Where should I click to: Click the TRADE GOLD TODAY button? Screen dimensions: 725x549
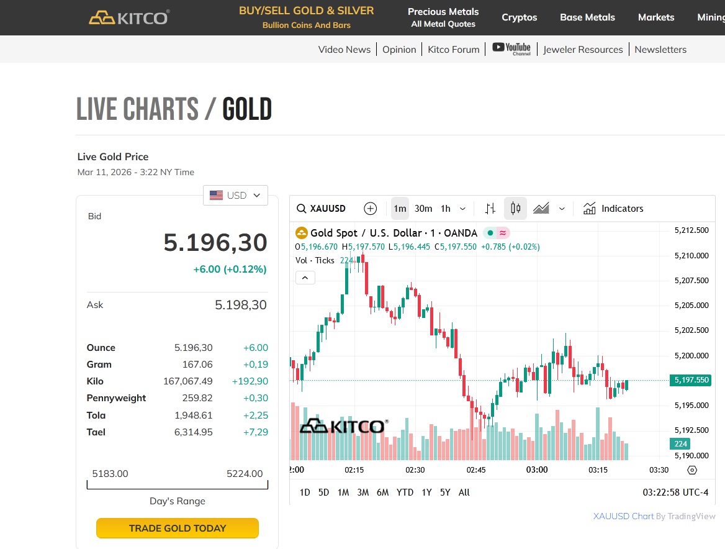(177, 527)
